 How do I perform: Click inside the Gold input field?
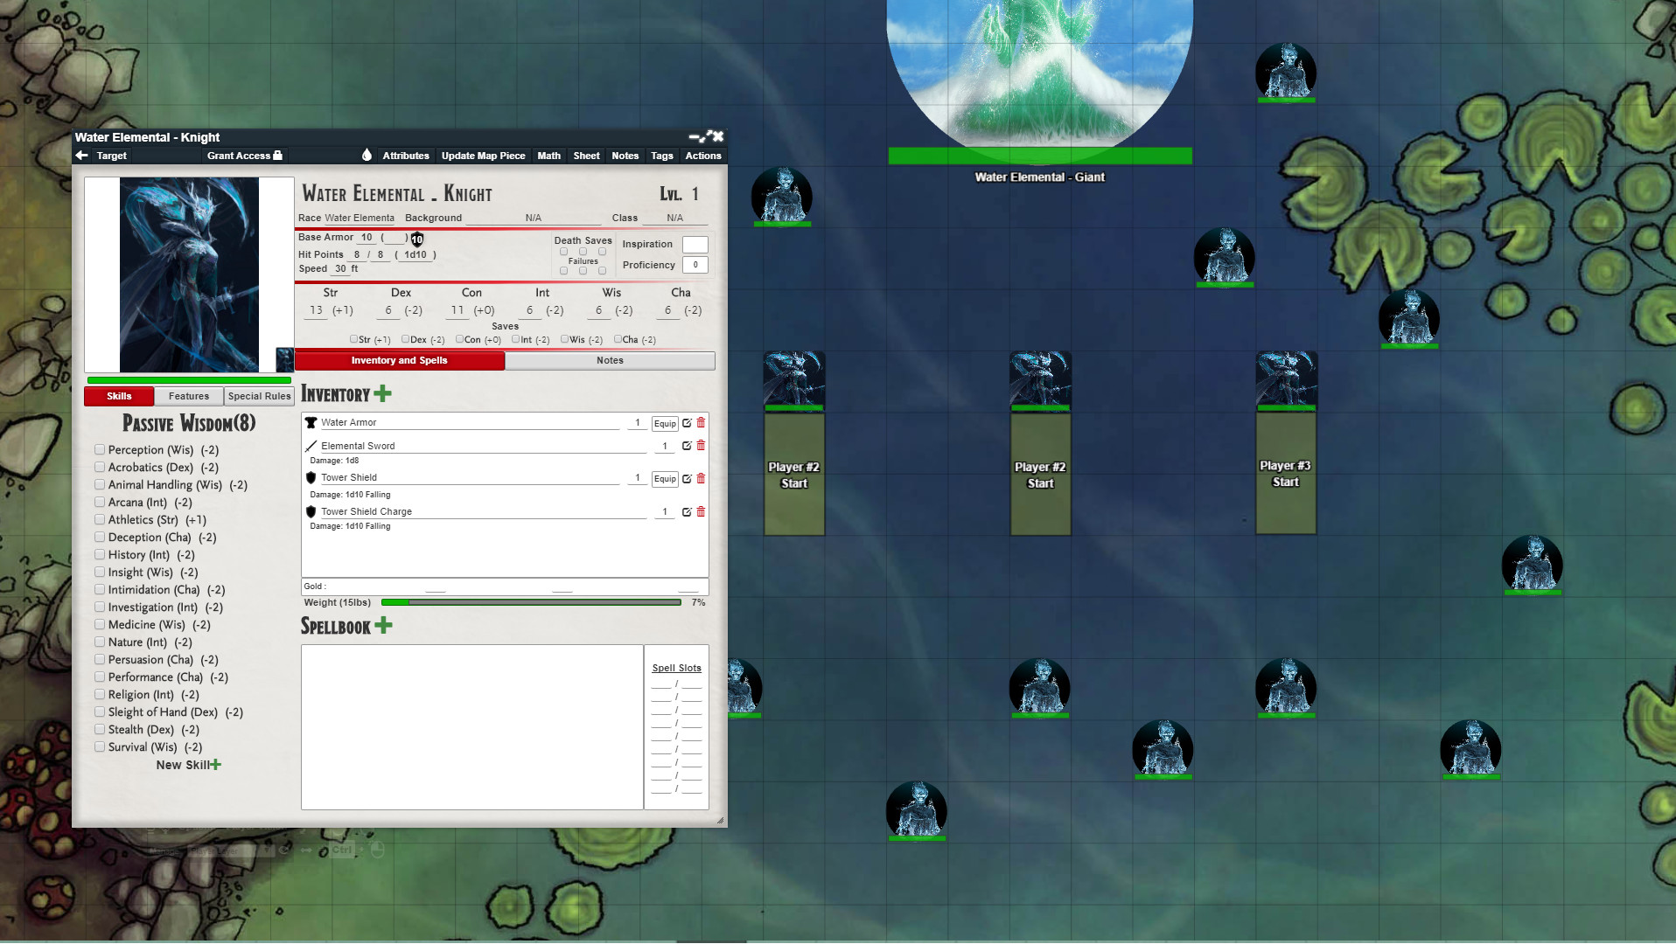pos(437,587)
